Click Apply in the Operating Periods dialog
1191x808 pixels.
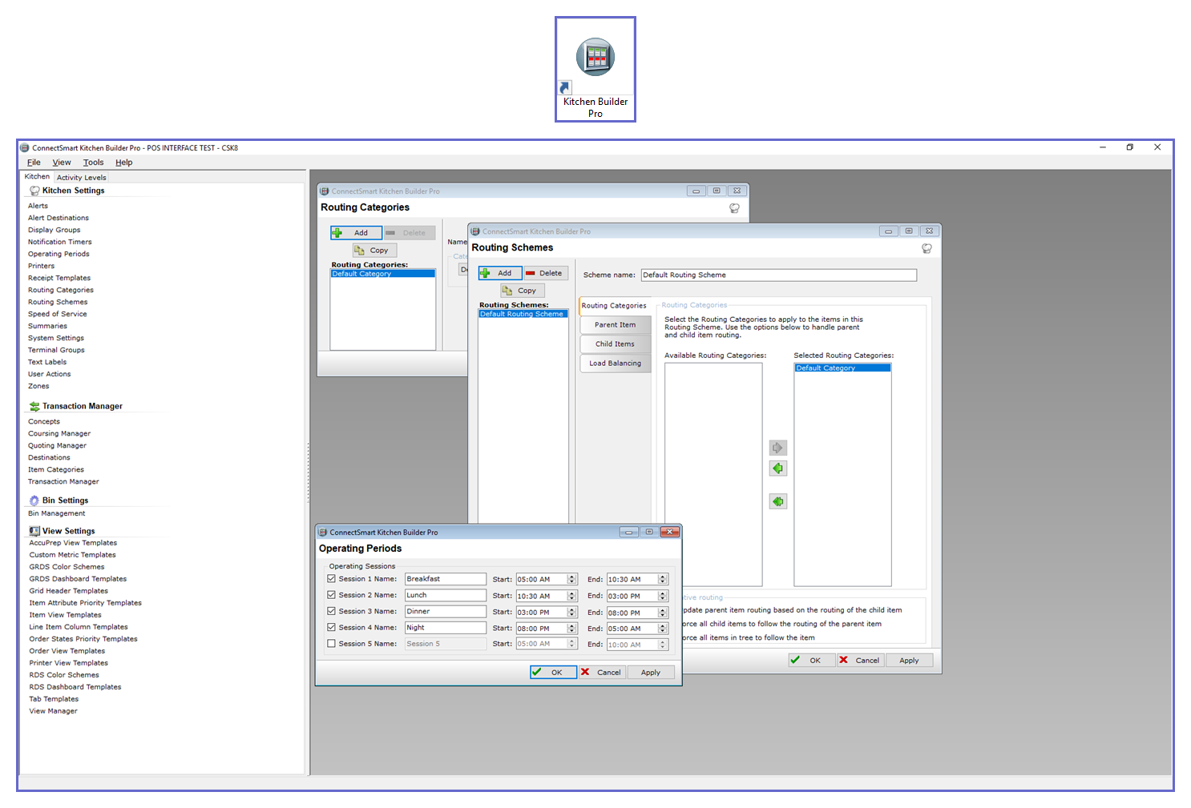(650, 673)
